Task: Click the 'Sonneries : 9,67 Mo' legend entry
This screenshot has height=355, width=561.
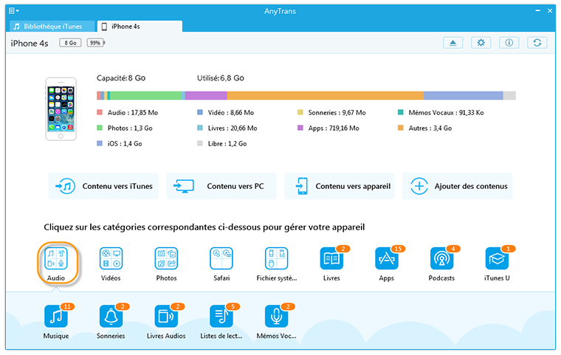Action: (331, 113)
